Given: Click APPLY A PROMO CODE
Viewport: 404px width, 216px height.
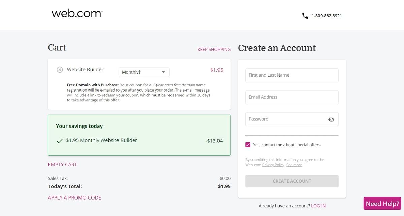Looking at the screenshot, I should point(74,197).
